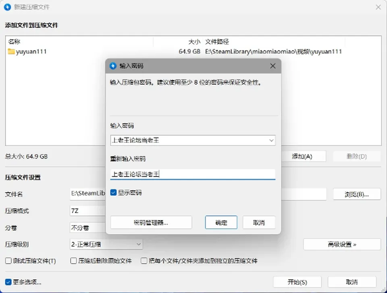Close the 输入密码 password dialog
Screen dimensions: 387x293
click(273, 66)
